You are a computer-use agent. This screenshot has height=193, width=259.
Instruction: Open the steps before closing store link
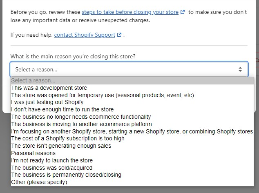pyautogui.click(x=130, y=12)
